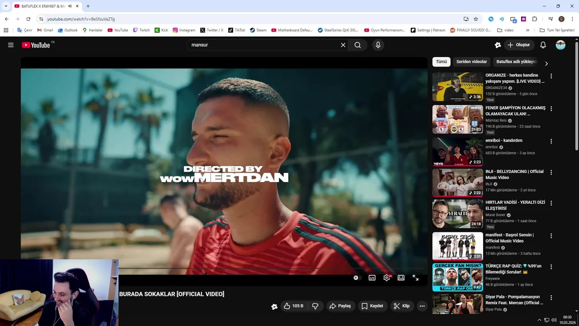This screenshot has width=579, height=326.
Task: Enter full screen in the player
Action: click(x=415, y=278)
